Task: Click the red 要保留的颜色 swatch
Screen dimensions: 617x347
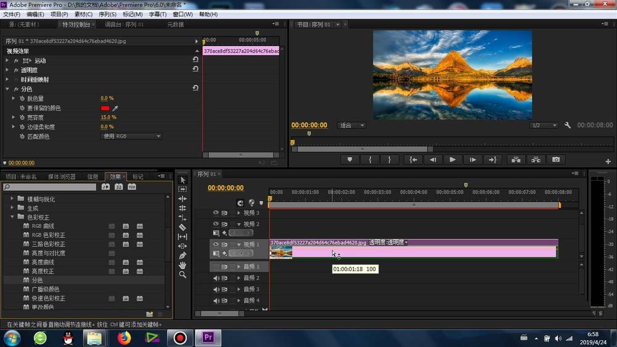Action: coord(105,108)
